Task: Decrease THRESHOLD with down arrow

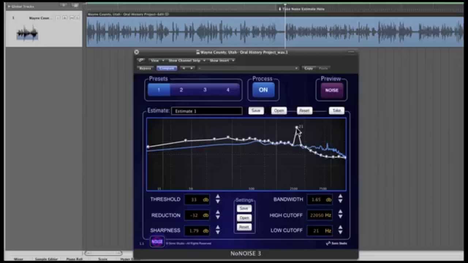Action: 218,201
